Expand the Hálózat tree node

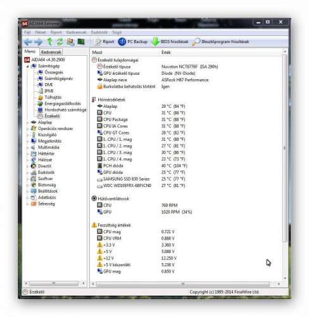pos(27,160)
